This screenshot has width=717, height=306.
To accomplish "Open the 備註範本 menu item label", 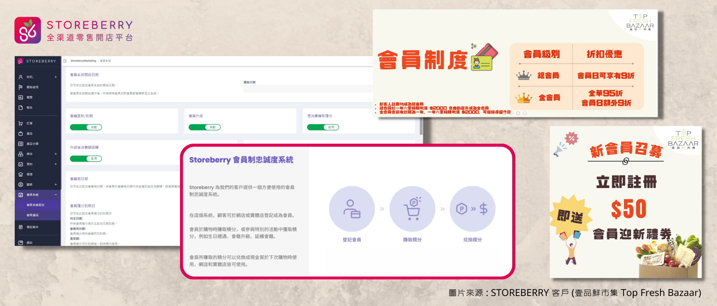I will pos(33,227).
